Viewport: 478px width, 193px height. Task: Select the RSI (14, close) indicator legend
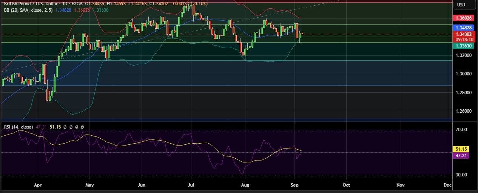19,127
